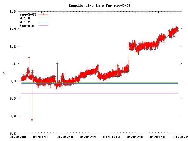Click the y-axis label 's'
Image resolution: width=188 pixels, height=141 pixels.
point(4,72)
